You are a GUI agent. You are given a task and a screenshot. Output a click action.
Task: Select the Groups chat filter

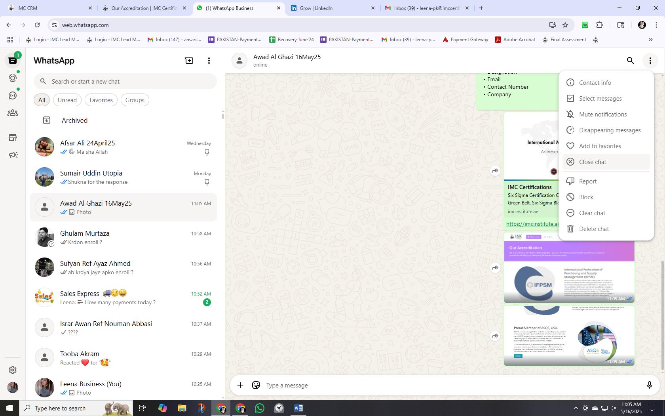click(135, 100)
